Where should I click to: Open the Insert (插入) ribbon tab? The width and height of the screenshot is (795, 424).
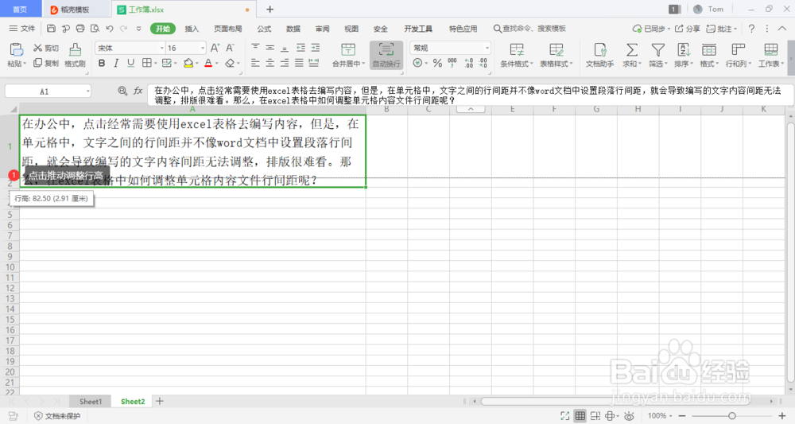click(x=192, y=29)
